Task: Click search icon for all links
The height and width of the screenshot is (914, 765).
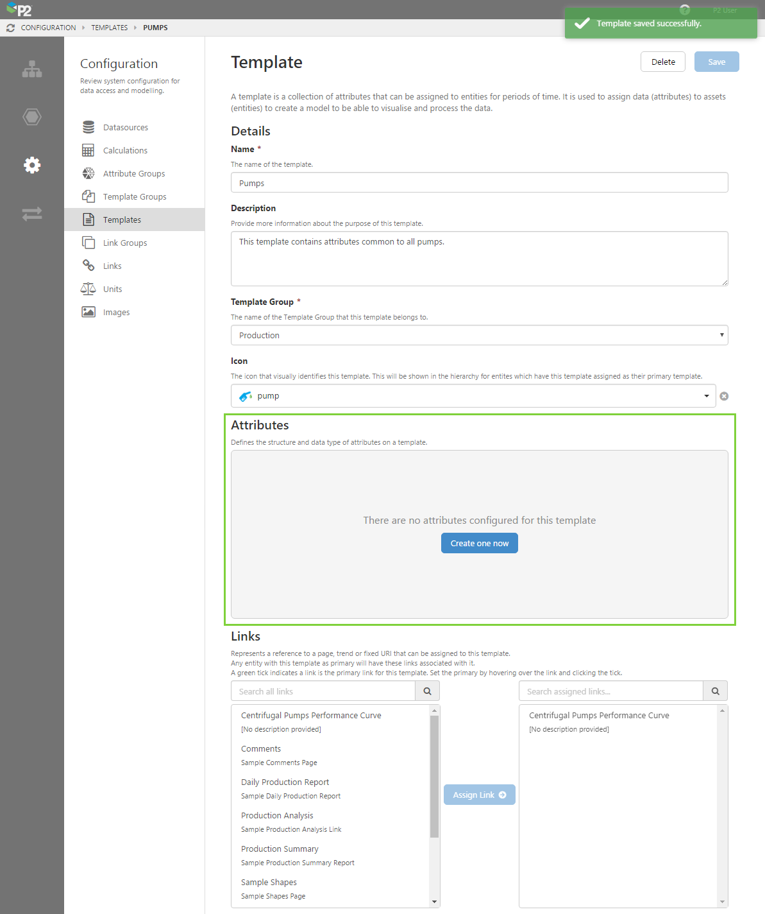Action: tap(427, 691)
